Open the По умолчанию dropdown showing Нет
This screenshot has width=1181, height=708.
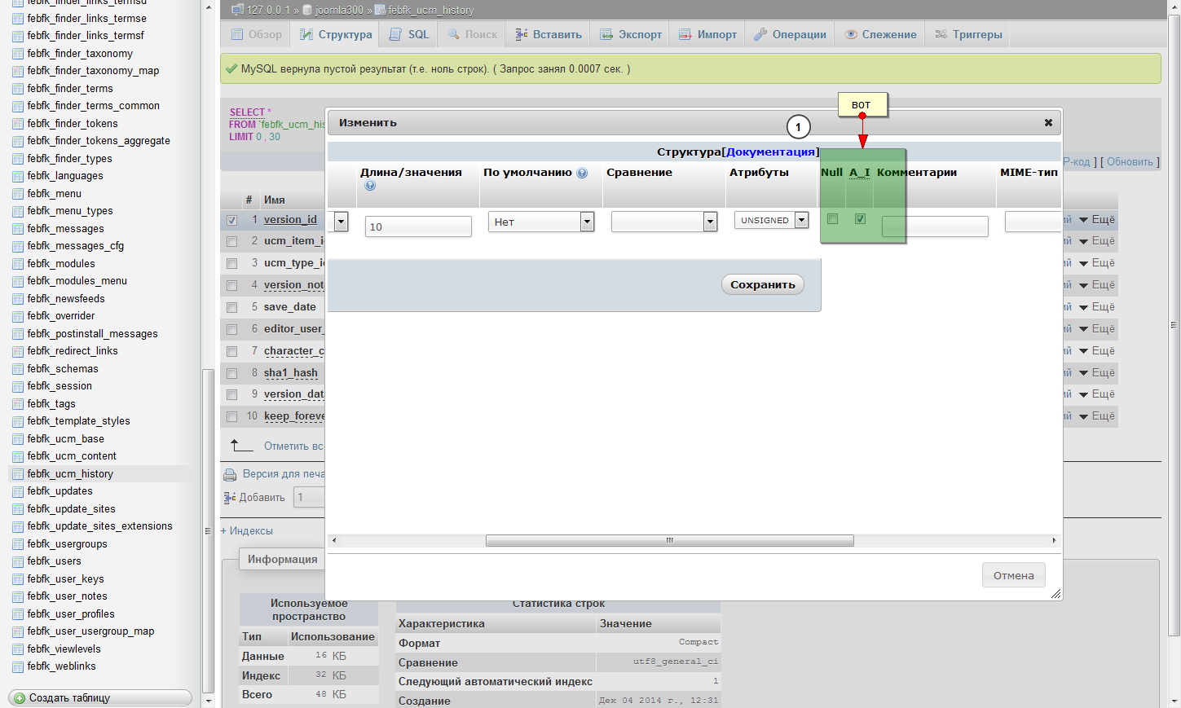point(540,222)
